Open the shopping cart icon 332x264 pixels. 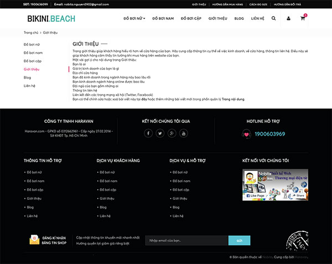point(303,18)
